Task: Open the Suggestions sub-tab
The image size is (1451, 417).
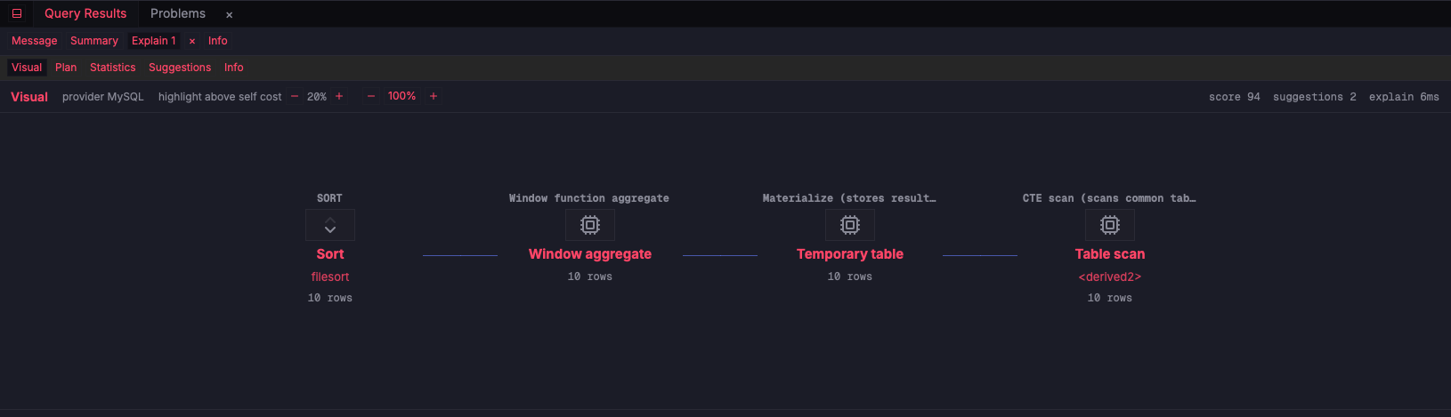Action: click(180, 68)
